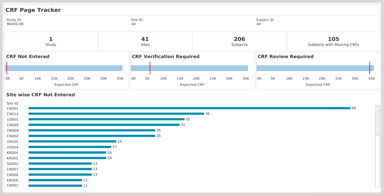This screenshot has width=384, height=195.
Task: Click red marker in CRF Review Required chart
Action: (x=370, y=68)
